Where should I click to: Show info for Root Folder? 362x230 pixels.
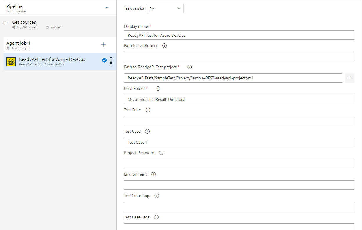tap(158, 89)
